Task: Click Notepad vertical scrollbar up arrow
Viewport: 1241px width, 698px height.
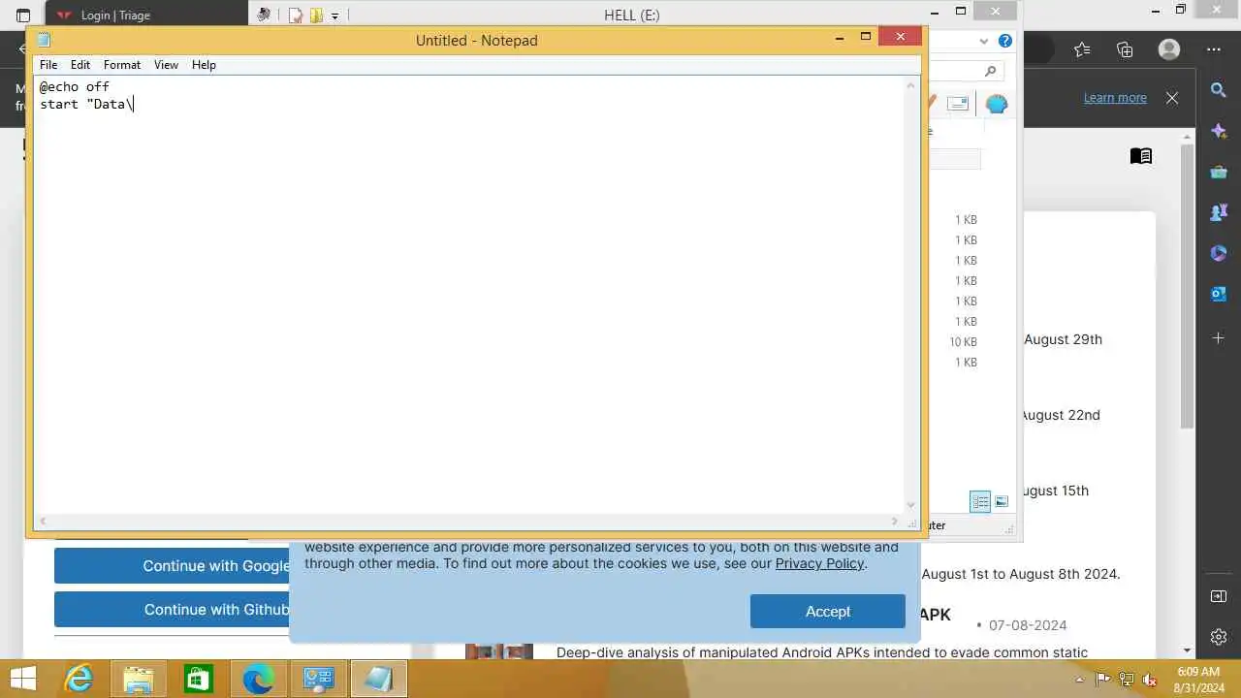Action: coord(911,85)
